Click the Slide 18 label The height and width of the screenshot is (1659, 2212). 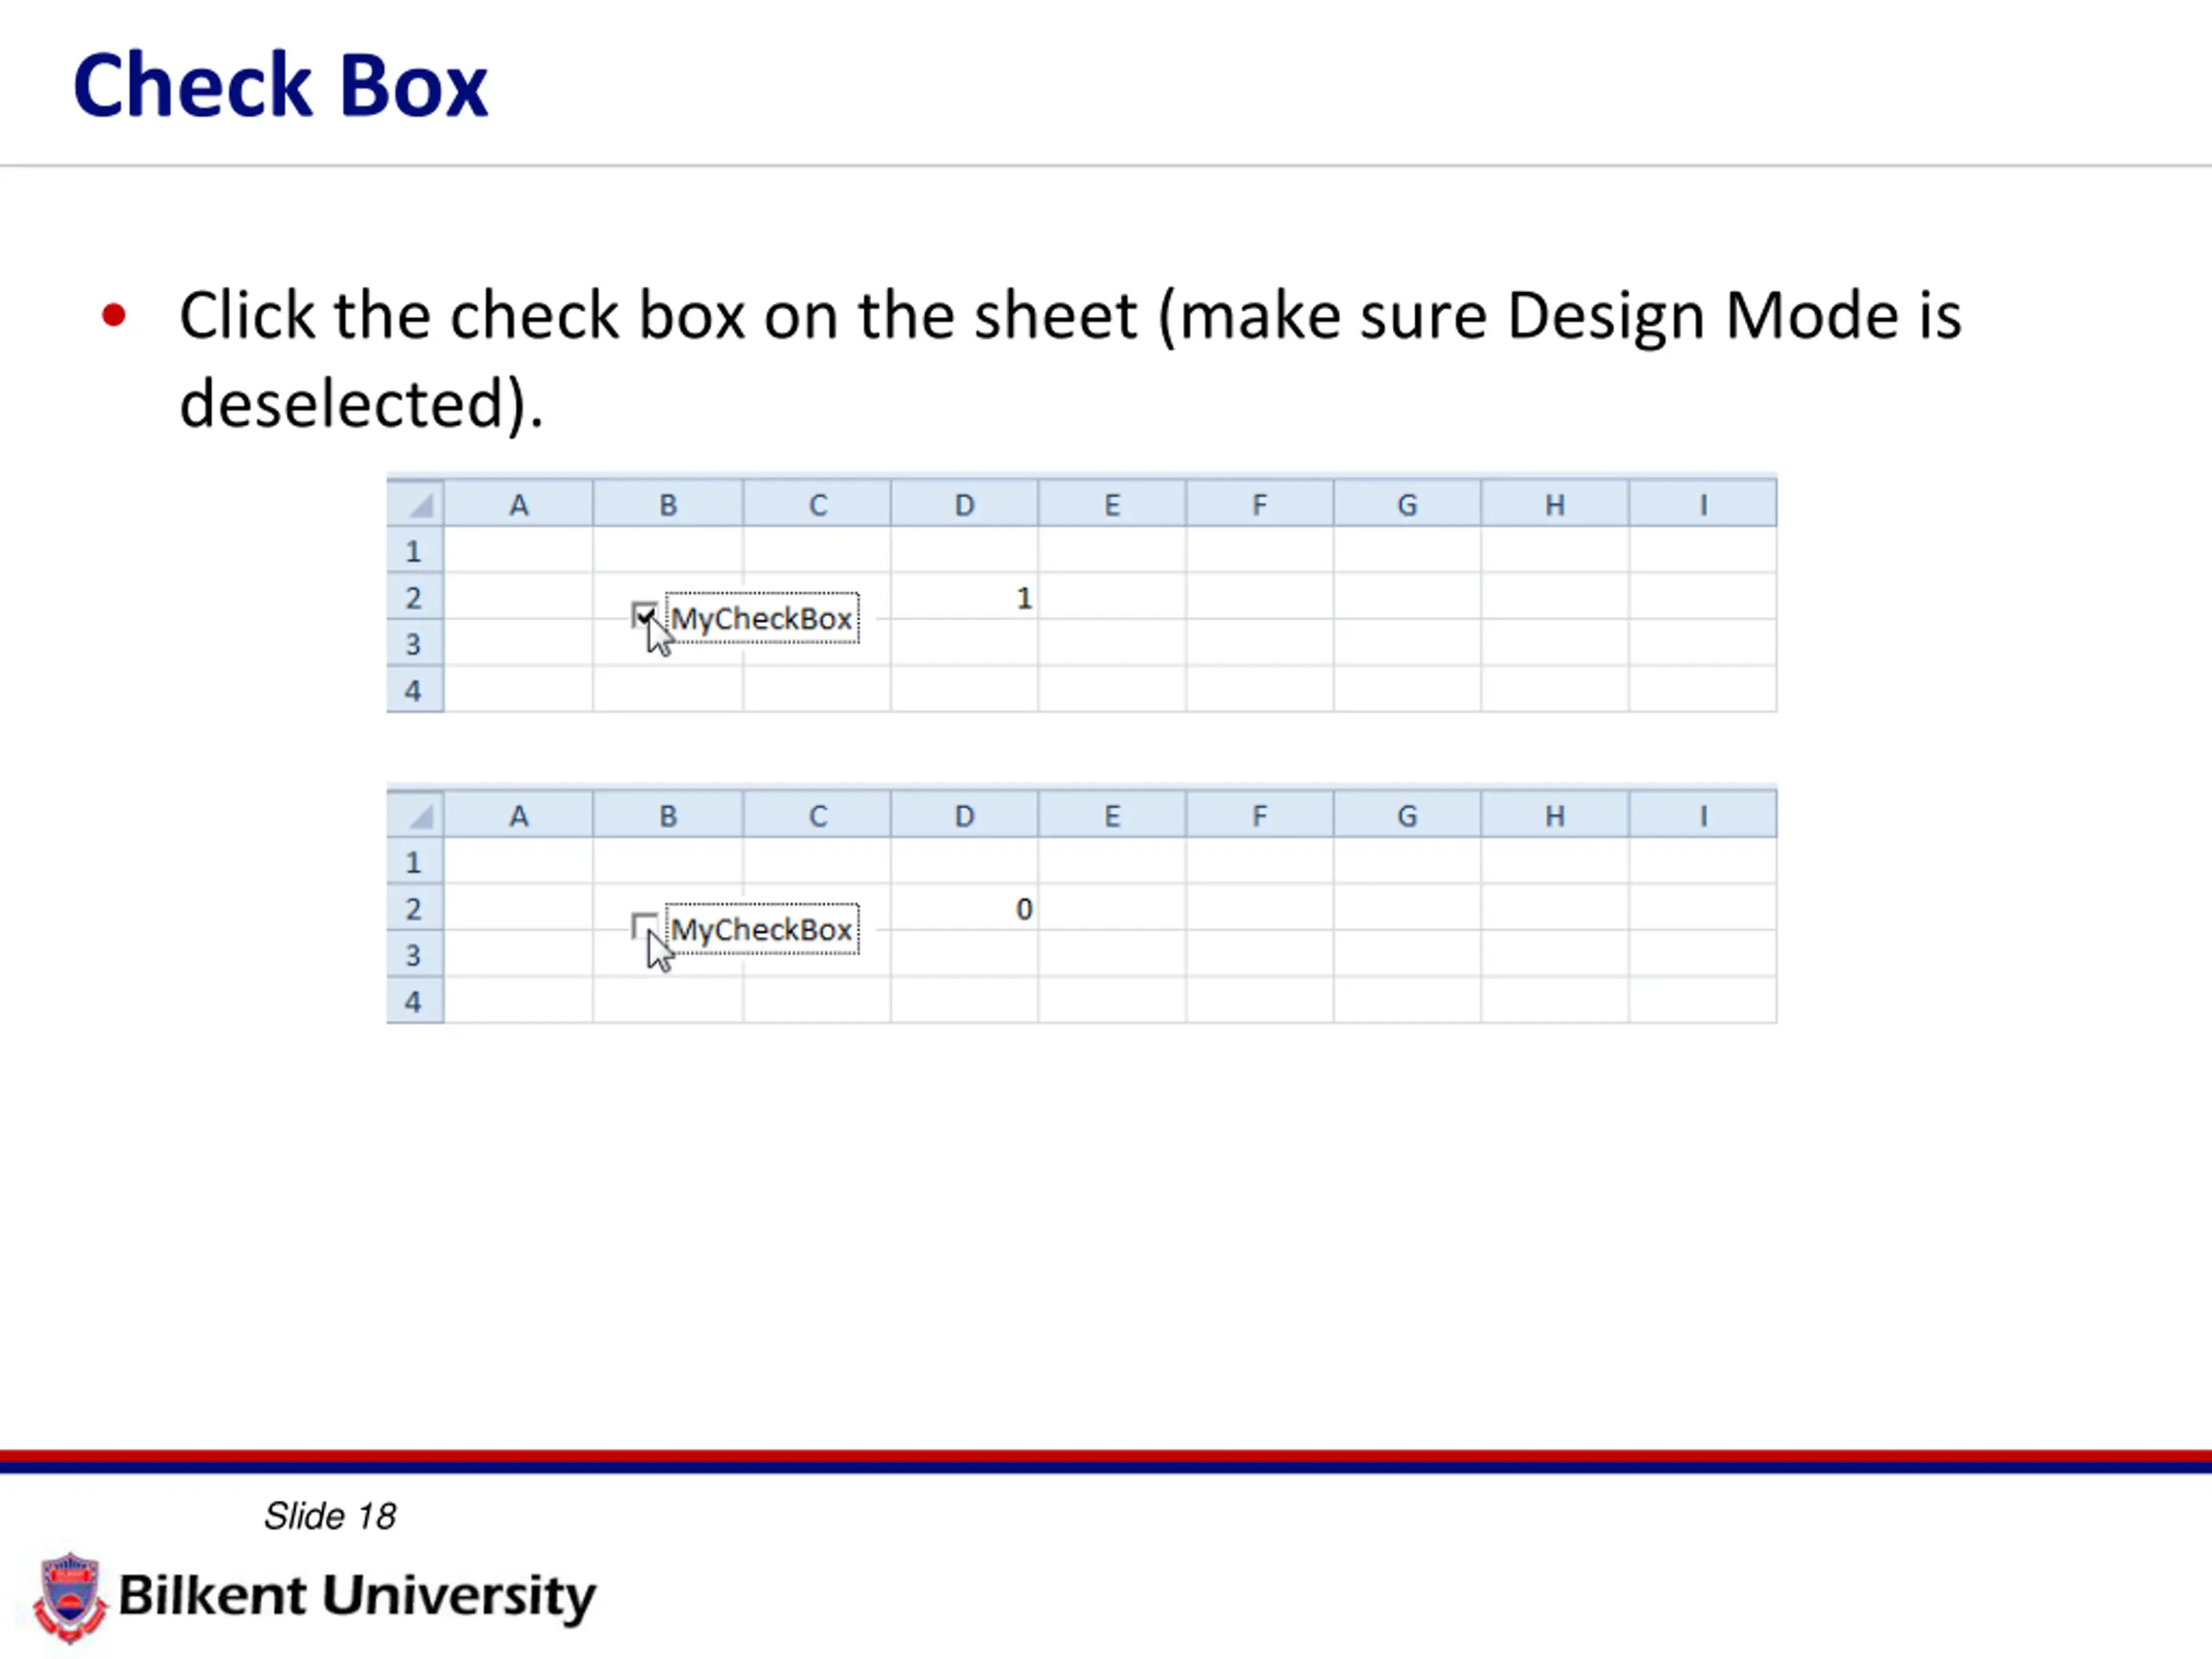(x=330, y=1516)
